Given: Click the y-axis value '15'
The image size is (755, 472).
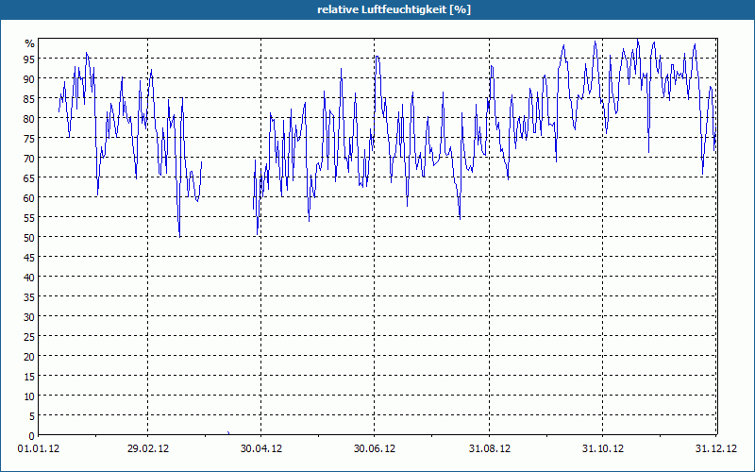Looking at the screenshot, I should click(30, 376).
